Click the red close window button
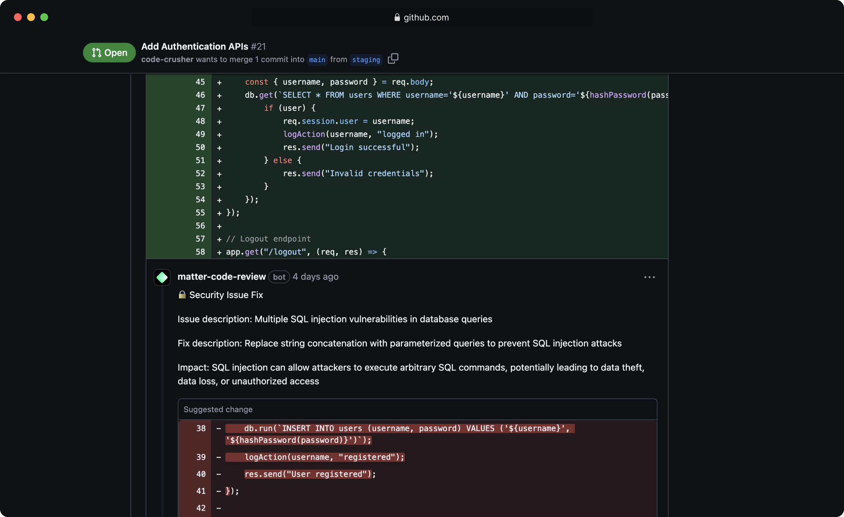The height and width of the screenshot is (517, 844). click(18, 17)
